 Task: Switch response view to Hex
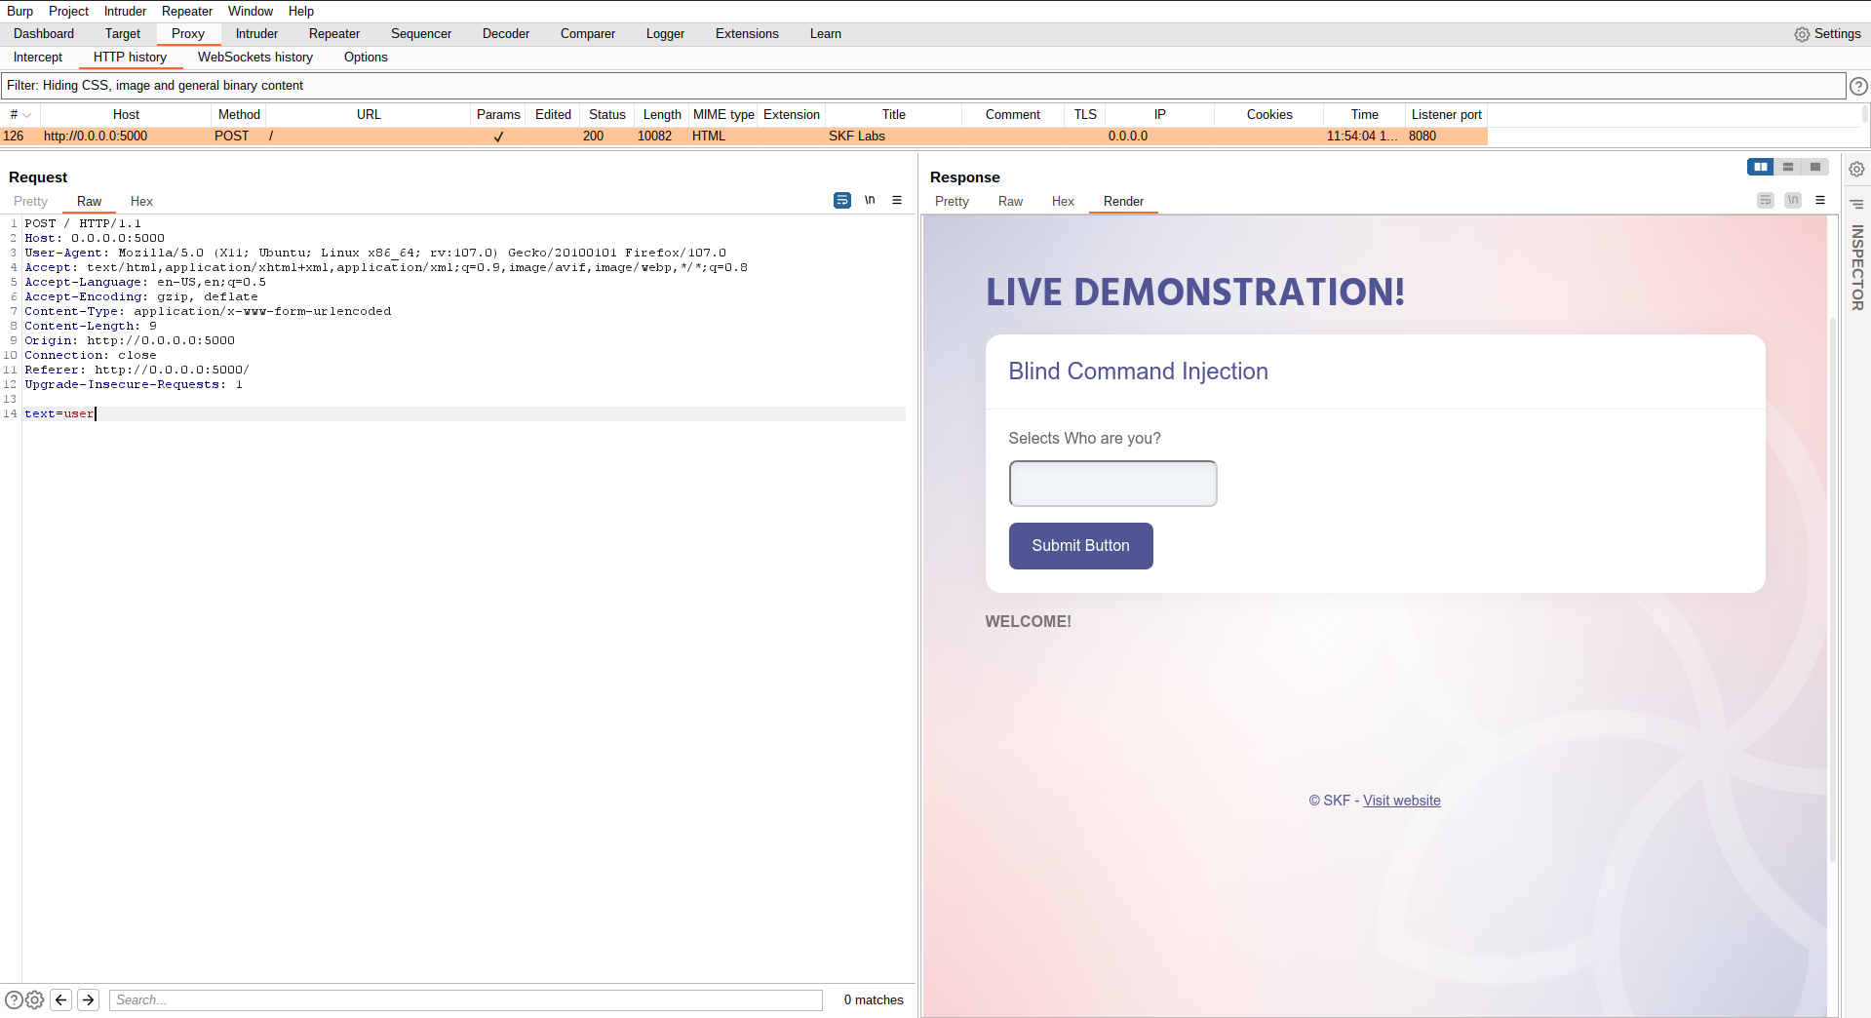pyautogui.click(x=1063, y=202)
